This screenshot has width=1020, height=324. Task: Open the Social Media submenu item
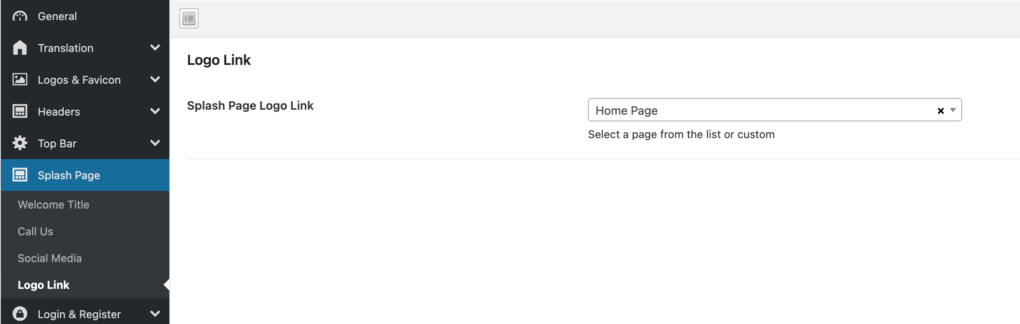(49, 258)
